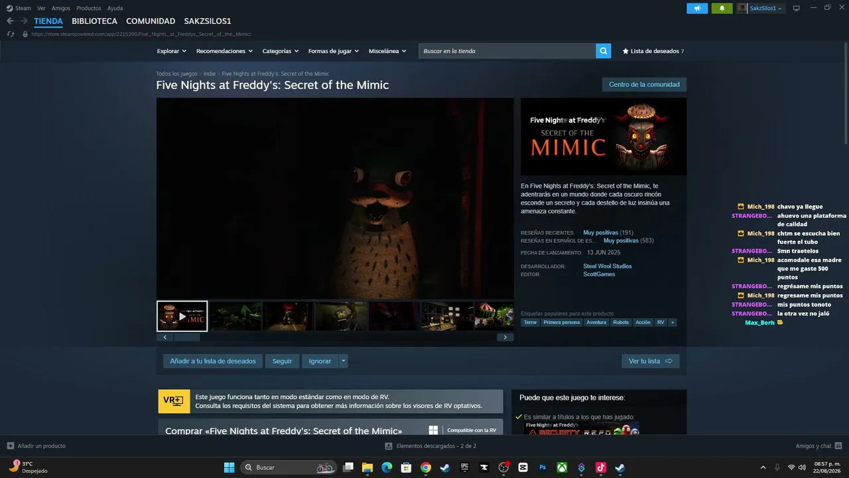Open the Amigos menu

coord(61,8)
